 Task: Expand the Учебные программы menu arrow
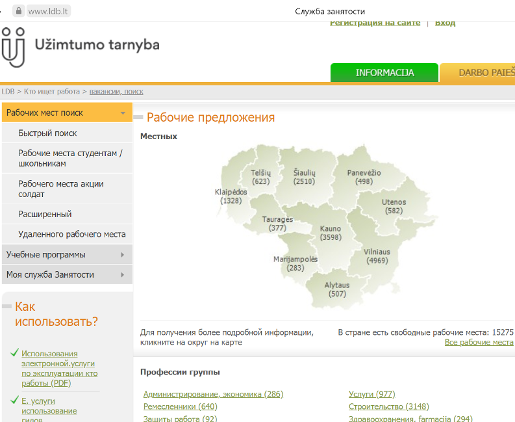coord(123,255)
